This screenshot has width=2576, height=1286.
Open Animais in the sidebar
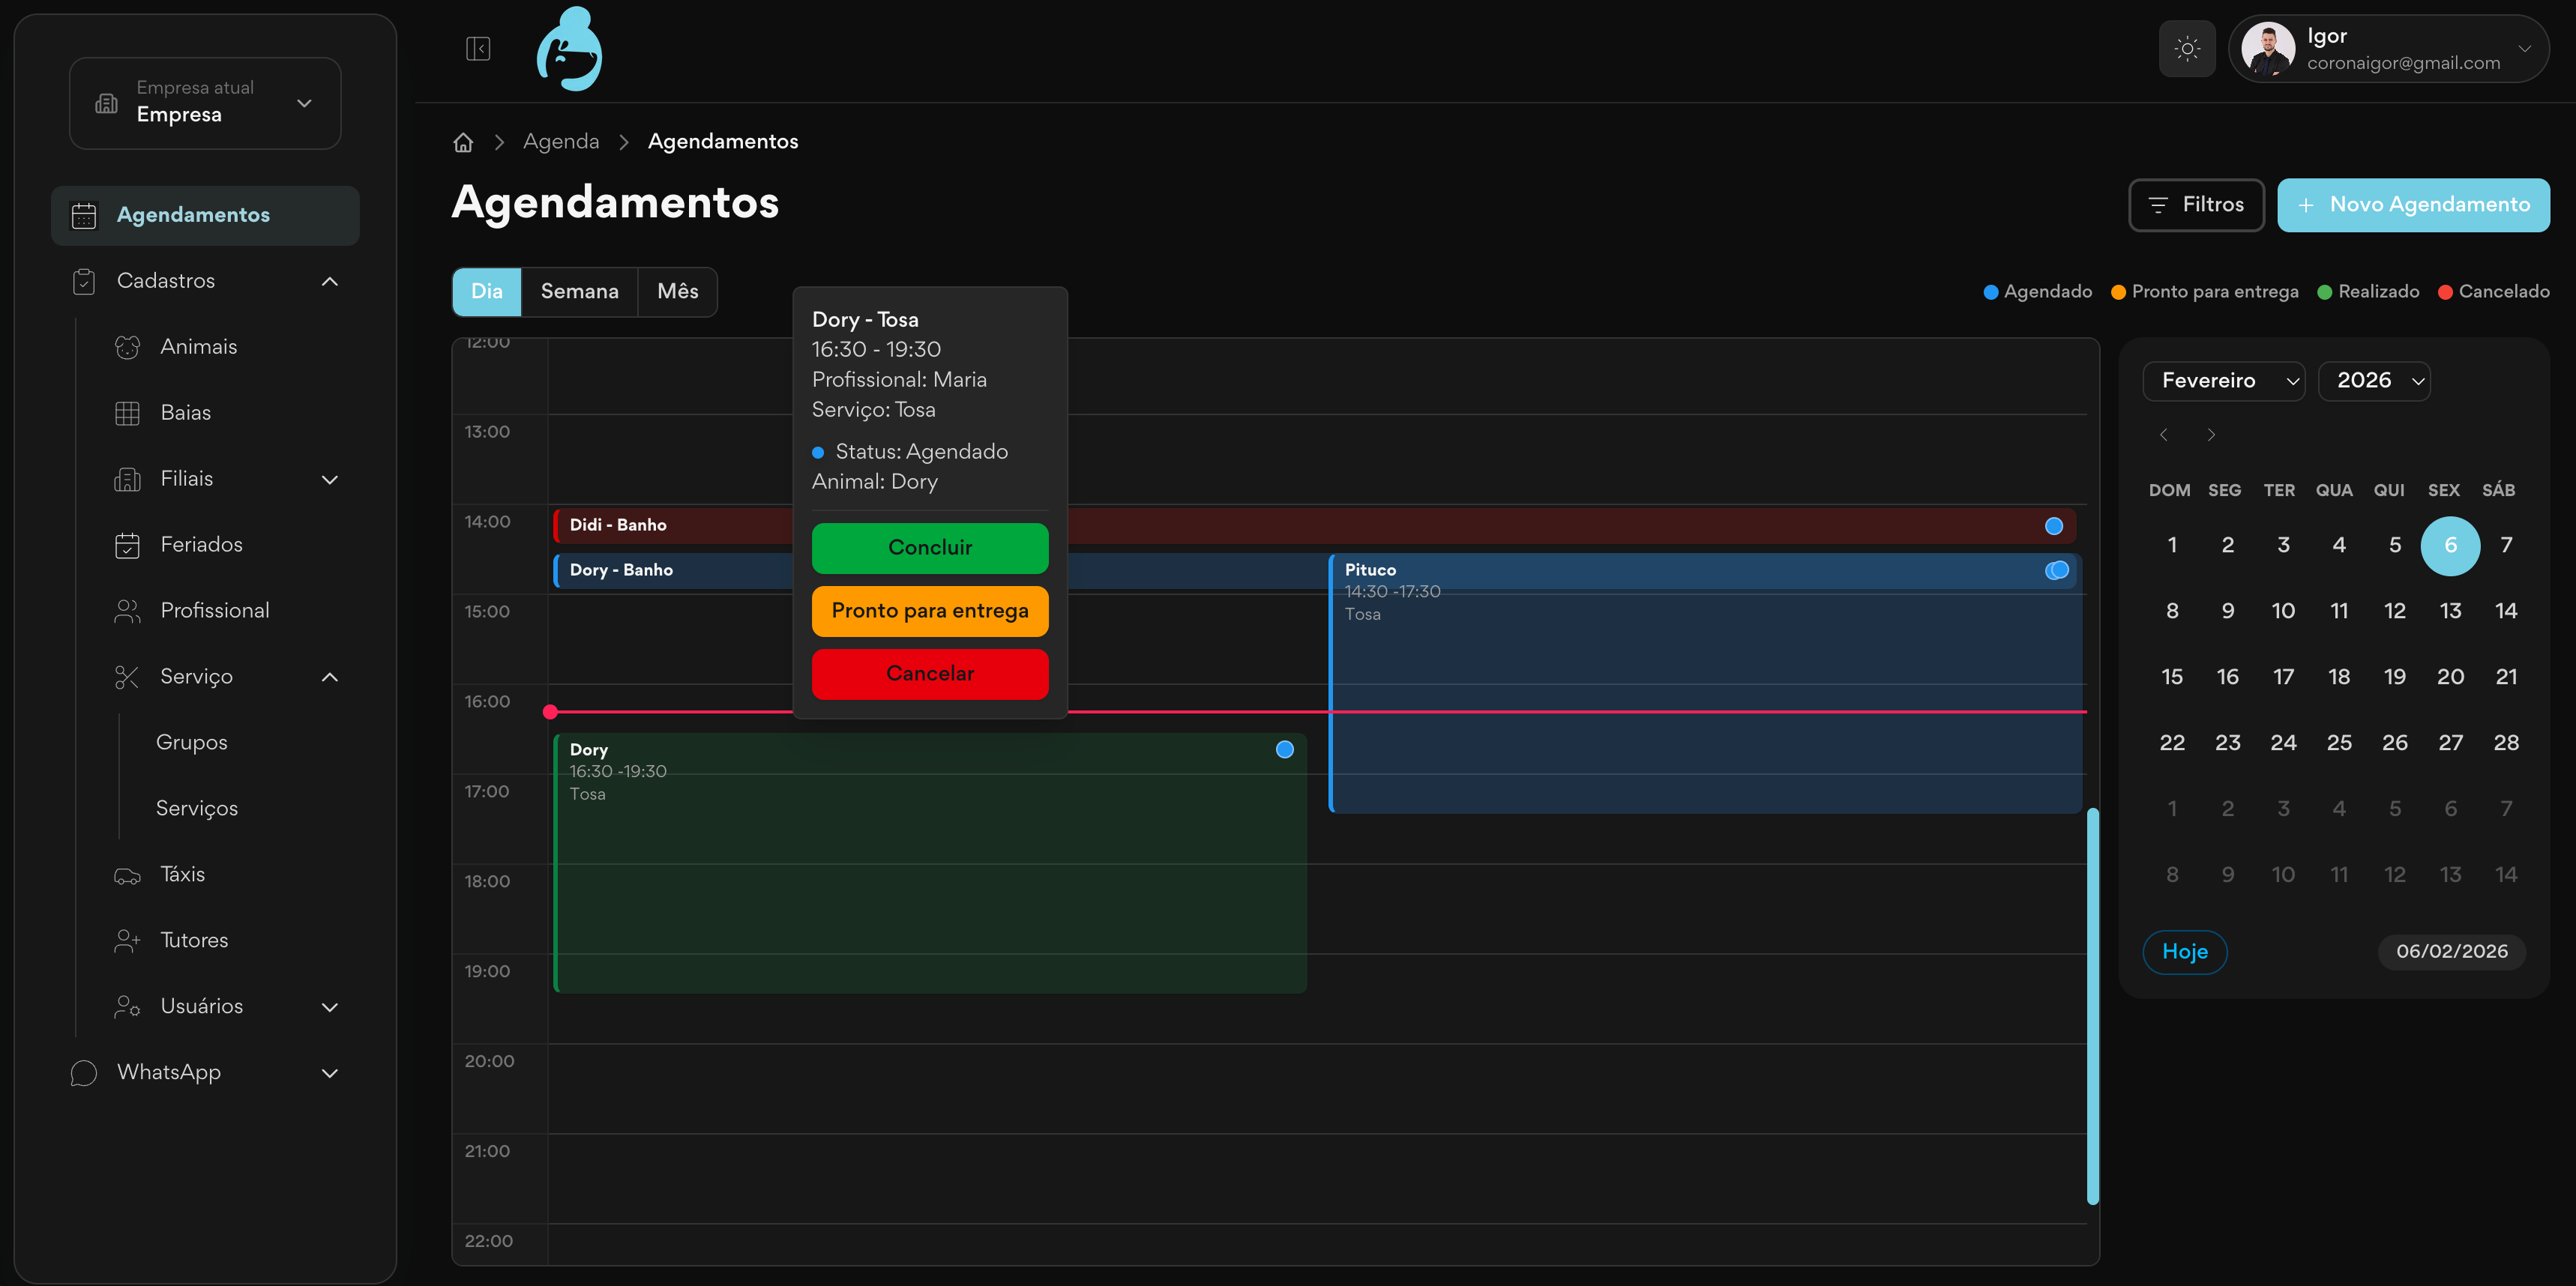pyautogui.click(x=198, y=347)
